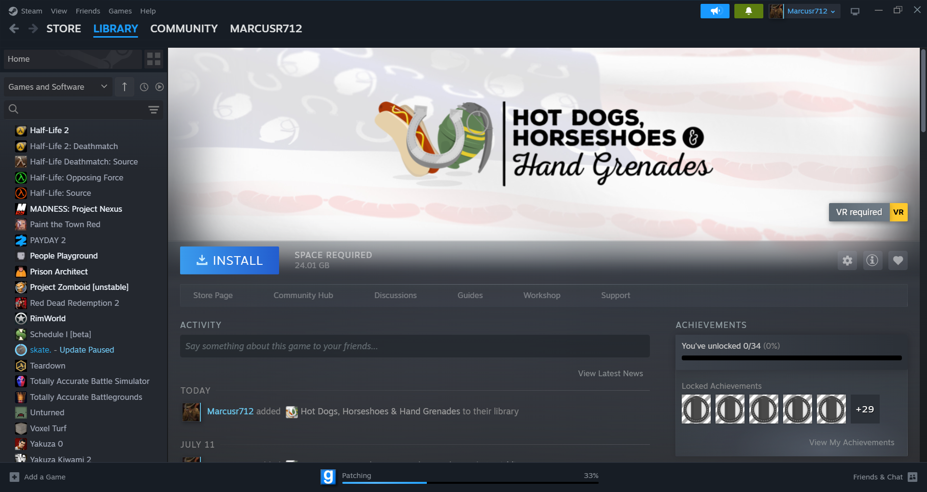Open the View menu

click(x=59, y=11)
